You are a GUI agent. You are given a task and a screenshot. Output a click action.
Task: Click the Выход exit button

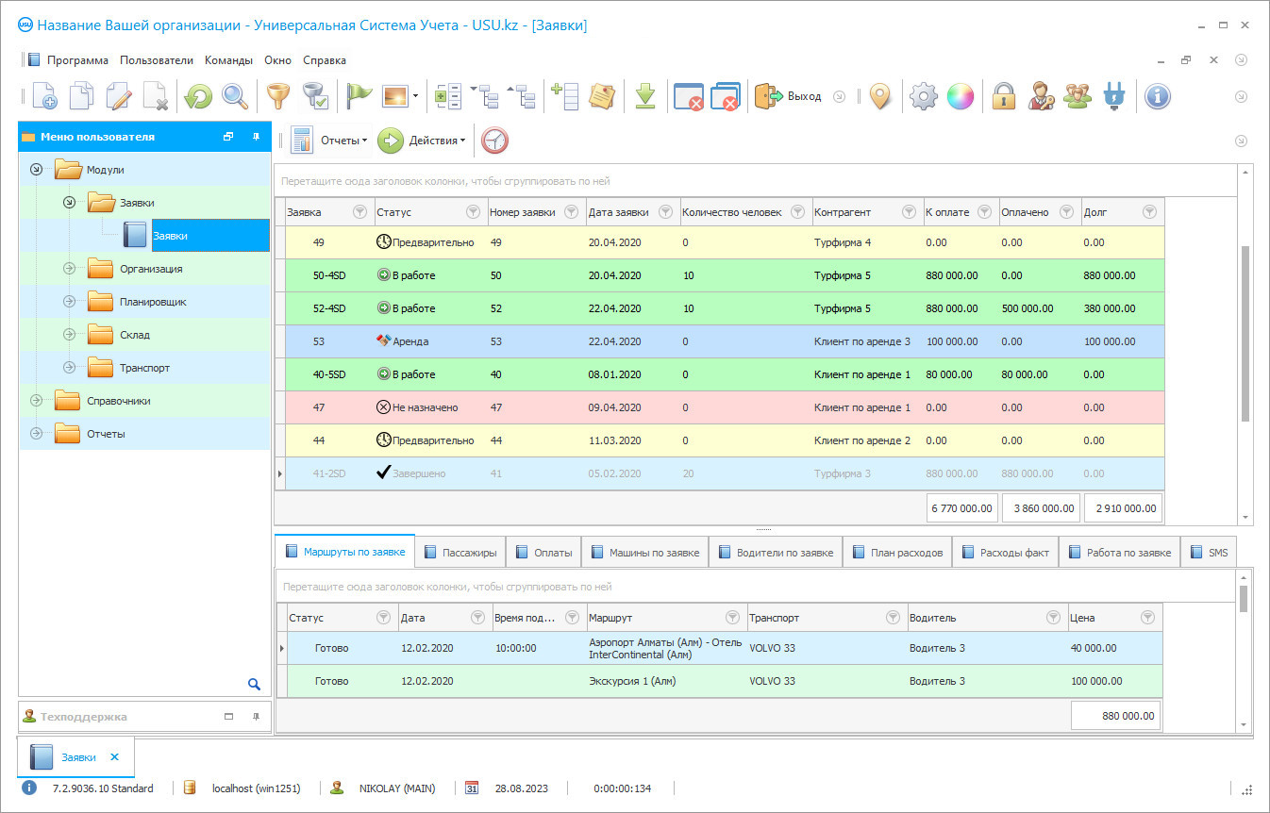pos(788,96)
